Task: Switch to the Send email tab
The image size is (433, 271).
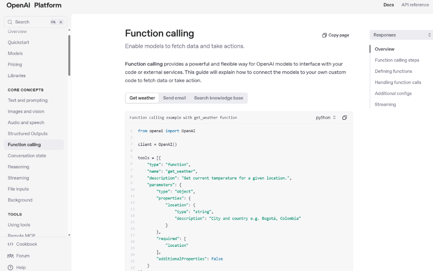Action: [x=174, y=98]
